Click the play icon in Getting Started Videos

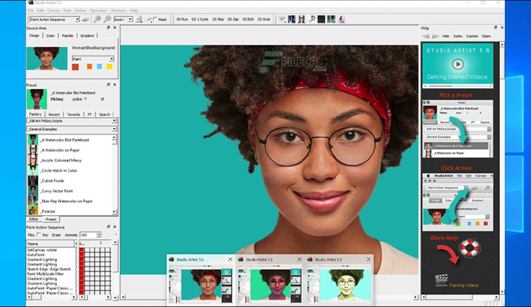click(457, 64)
